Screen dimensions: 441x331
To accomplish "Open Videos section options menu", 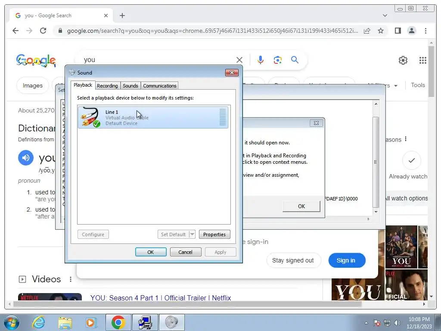I will tap(71, 279).
